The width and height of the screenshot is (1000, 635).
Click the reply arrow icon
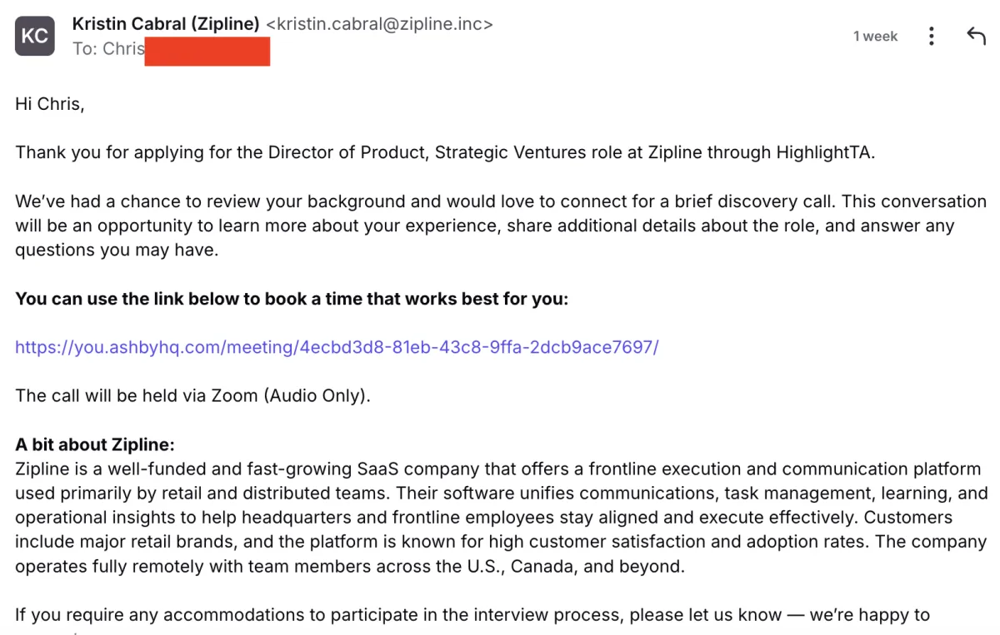[x=975, y=36]
